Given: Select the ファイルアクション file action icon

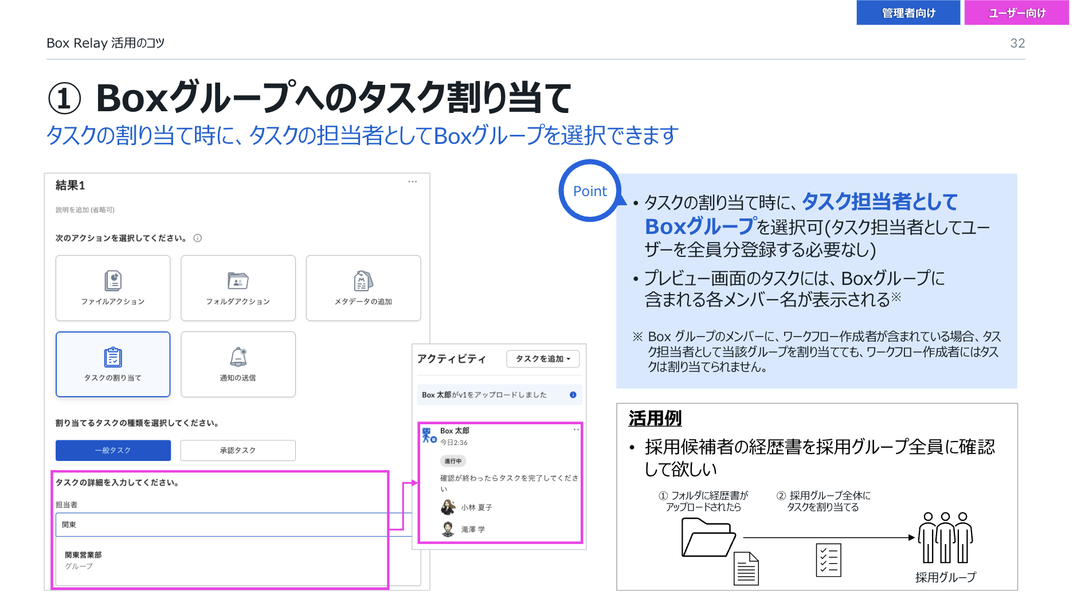Looking at the screenshot, I should 113,281.
